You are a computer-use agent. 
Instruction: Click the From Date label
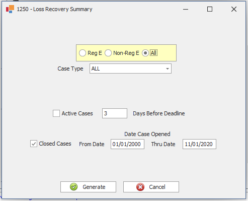[x=92, y=144]
